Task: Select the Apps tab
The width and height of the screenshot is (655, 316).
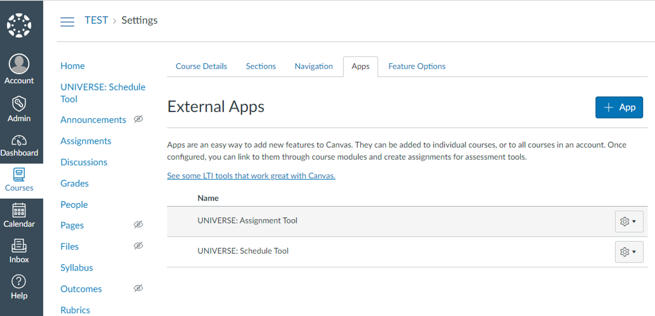Action: click(361, 66)
